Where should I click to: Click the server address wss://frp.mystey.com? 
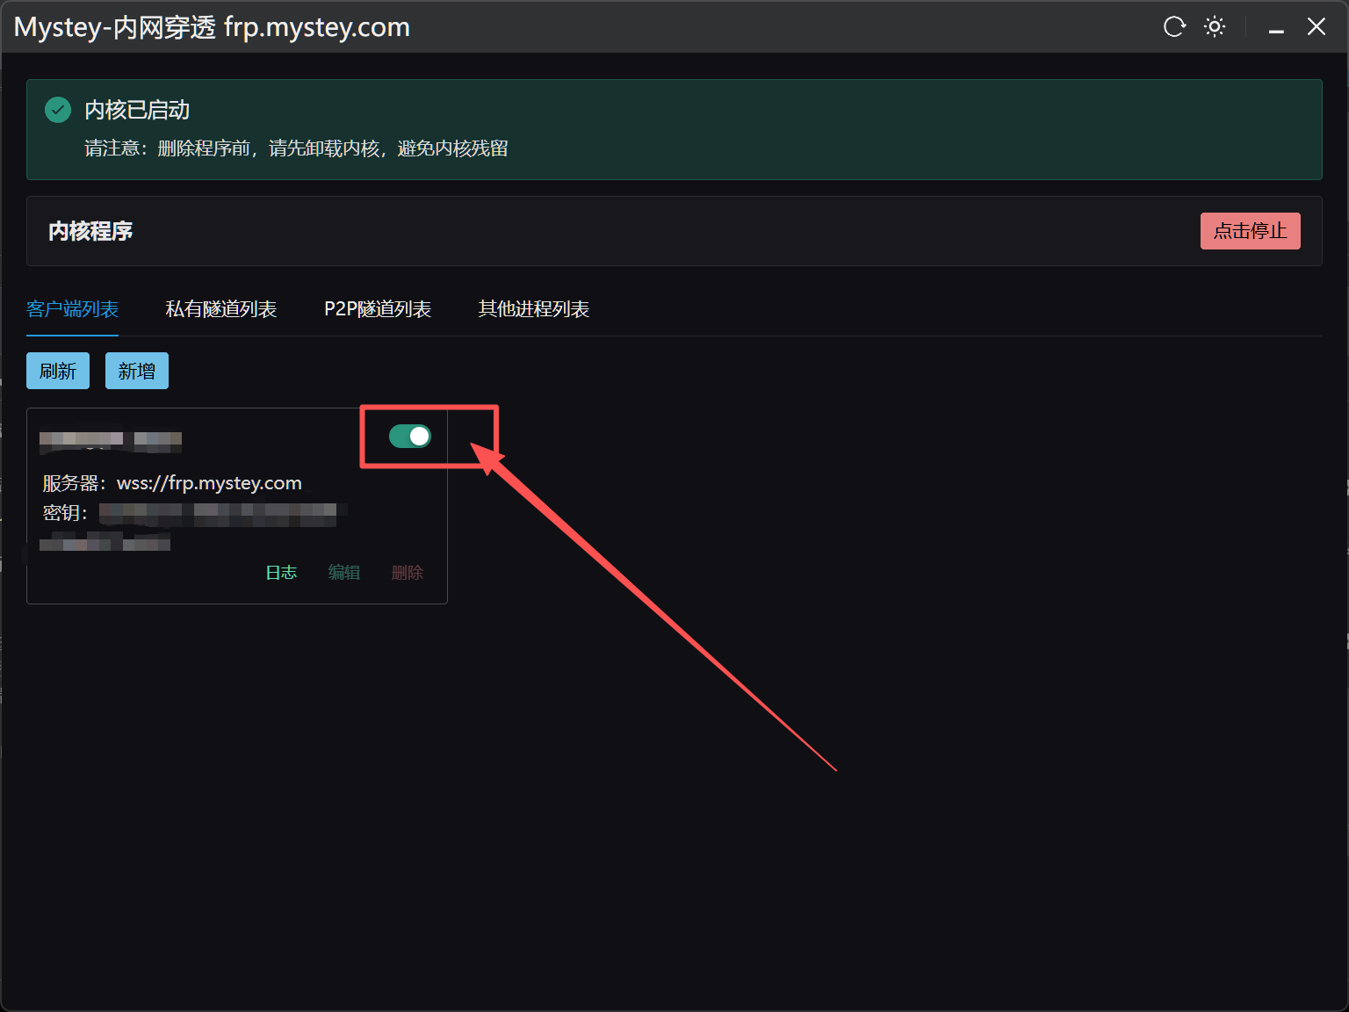[x=209, y=483]
